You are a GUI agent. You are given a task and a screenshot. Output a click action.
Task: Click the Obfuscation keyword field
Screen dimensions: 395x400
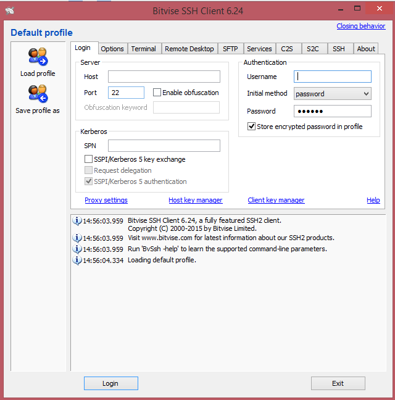point(186,107)
